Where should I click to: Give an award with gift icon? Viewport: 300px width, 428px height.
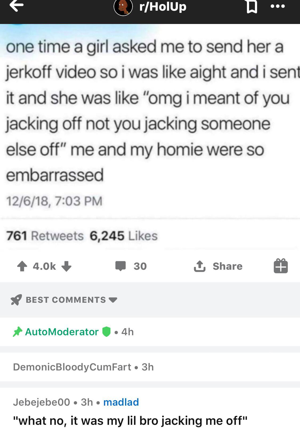pos(281,266)
